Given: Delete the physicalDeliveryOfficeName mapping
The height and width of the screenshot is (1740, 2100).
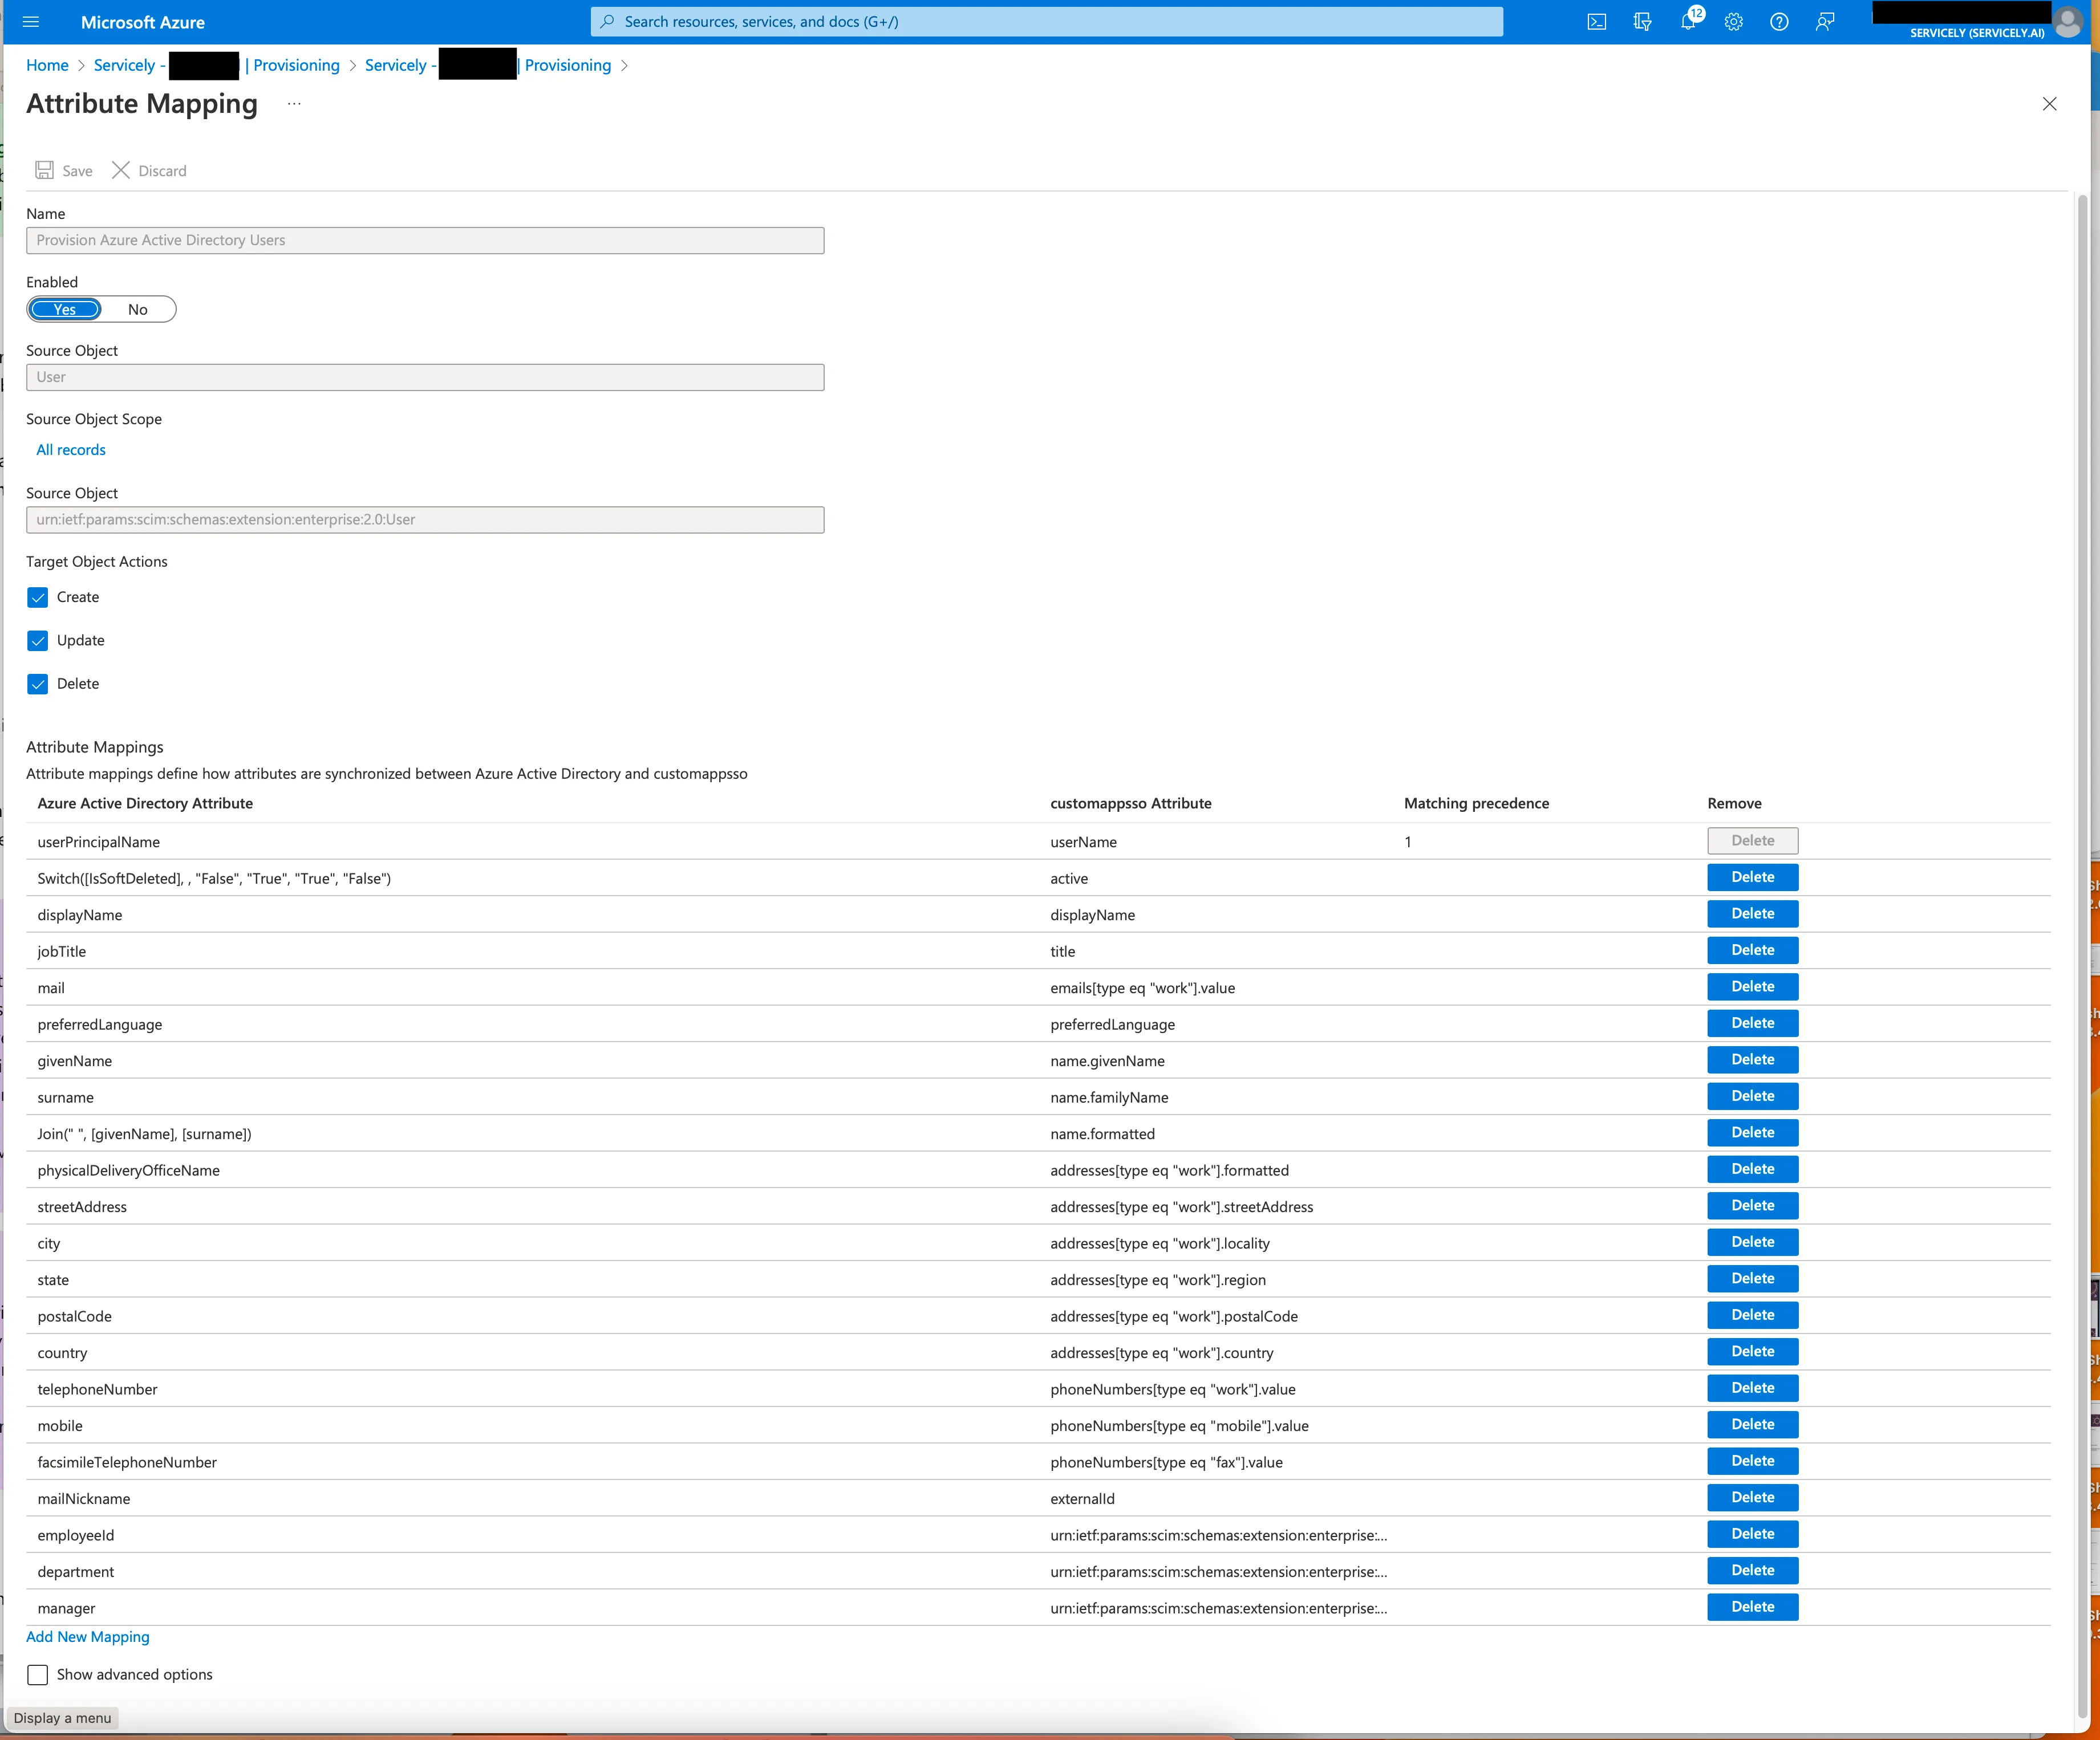Looking at the screenshot, I should (x=1752, y=1169).
